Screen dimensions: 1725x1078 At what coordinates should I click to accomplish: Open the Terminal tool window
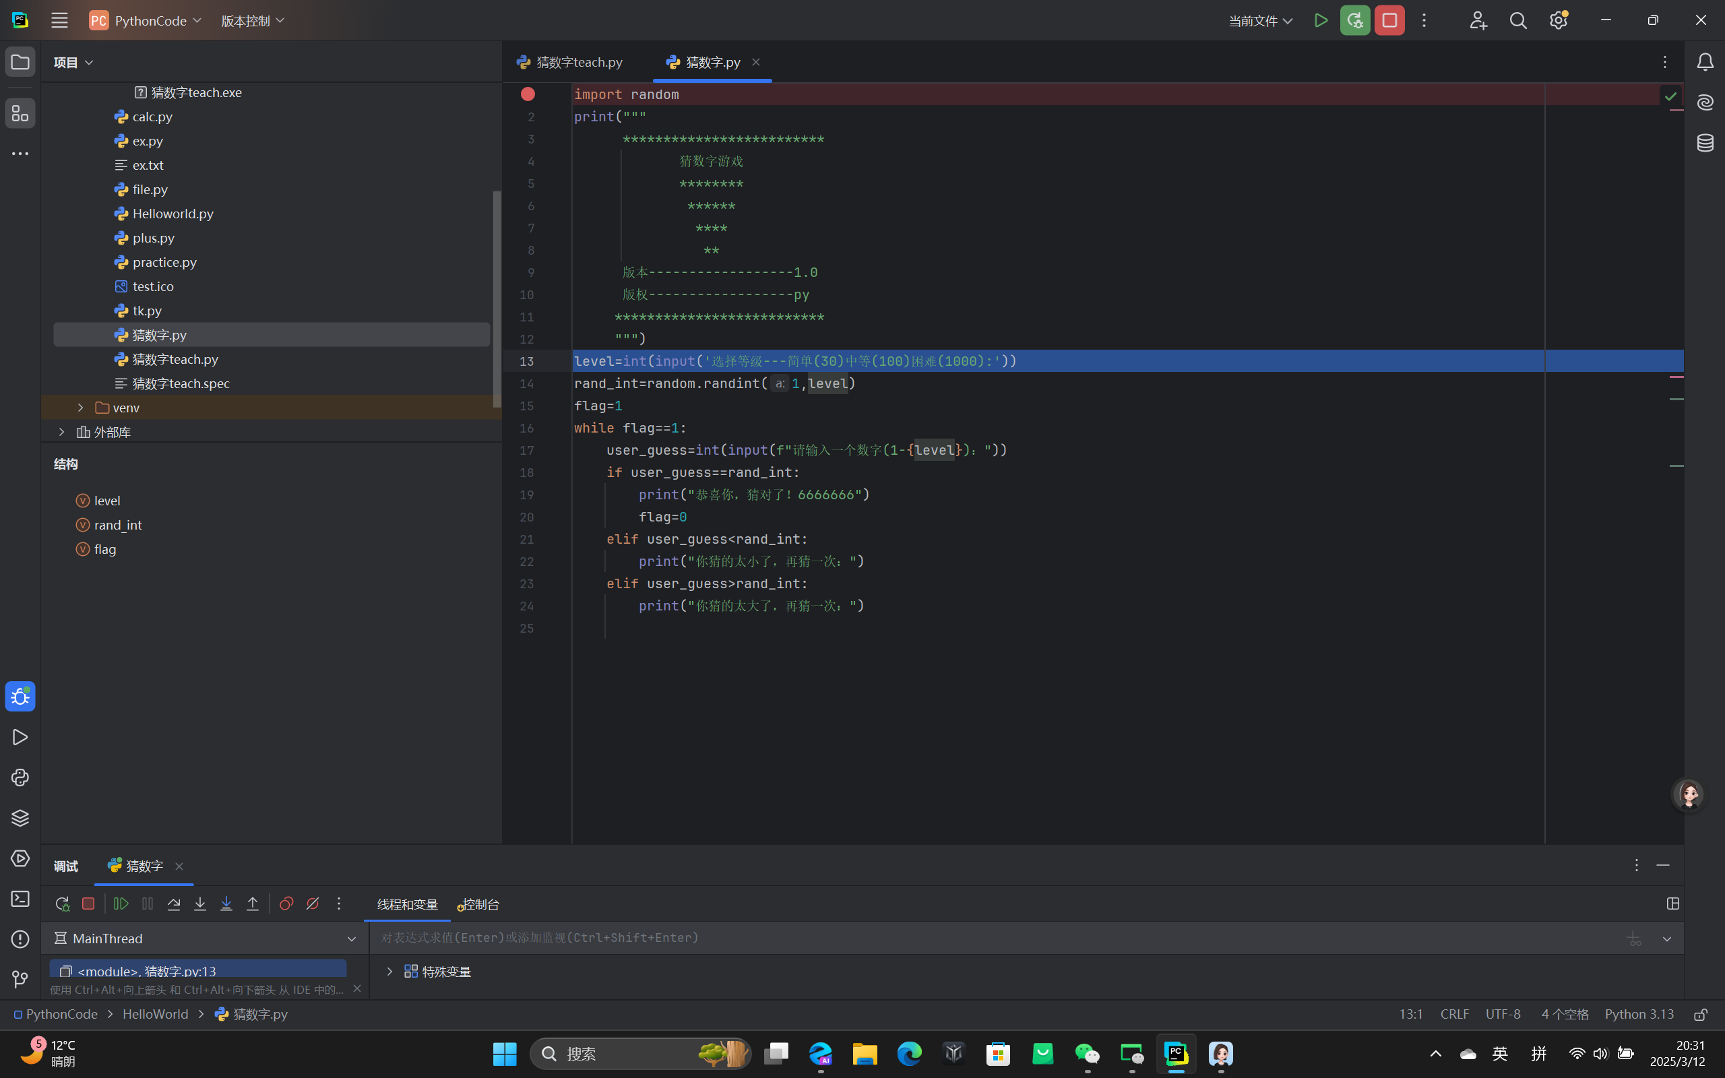20,898
